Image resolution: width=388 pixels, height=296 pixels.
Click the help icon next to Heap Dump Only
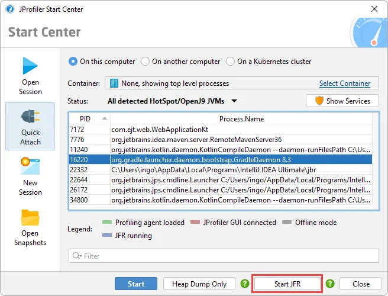point(245,284)
